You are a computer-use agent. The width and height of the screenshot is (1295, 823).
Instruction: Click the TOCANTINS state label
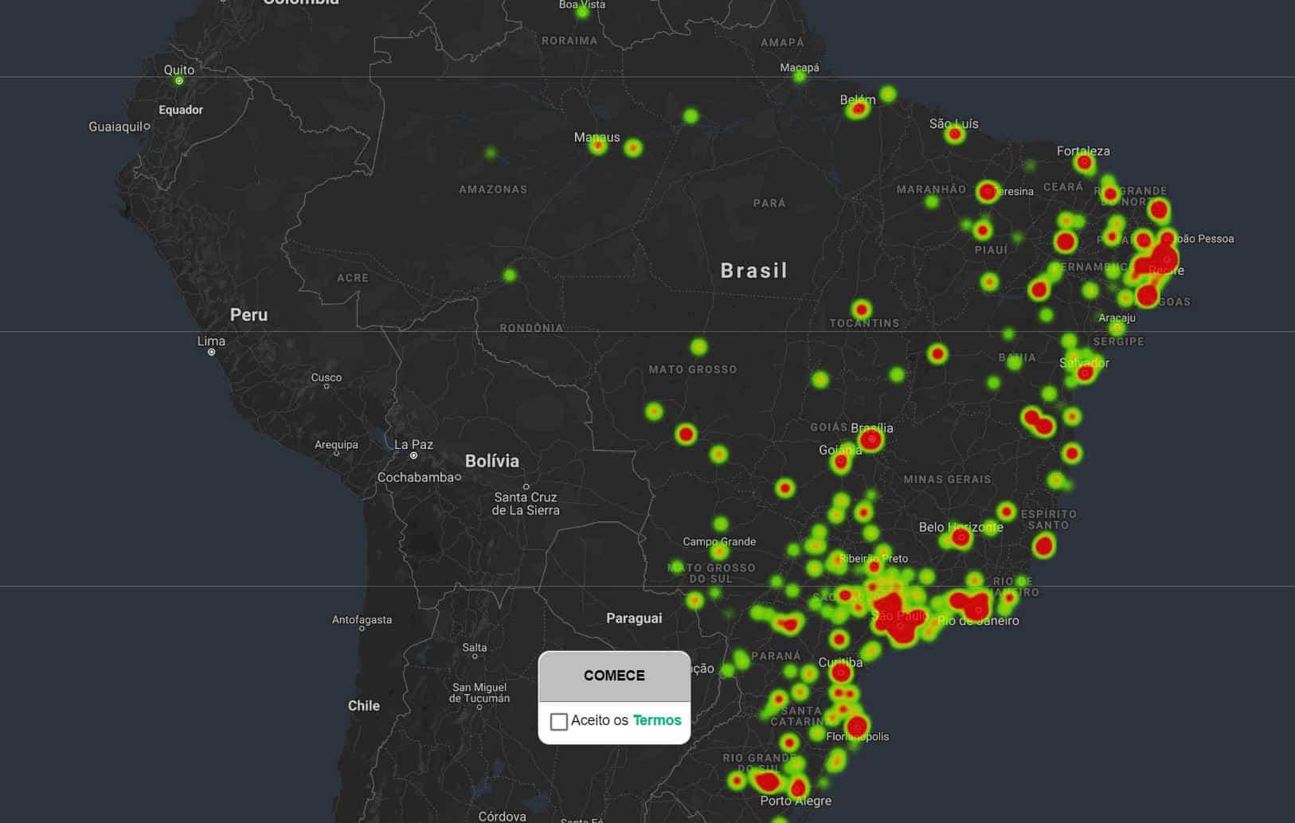click(x=864, y=323)
